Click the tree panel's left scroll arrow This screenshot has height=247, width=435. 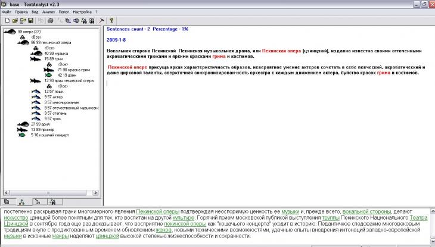7,193
